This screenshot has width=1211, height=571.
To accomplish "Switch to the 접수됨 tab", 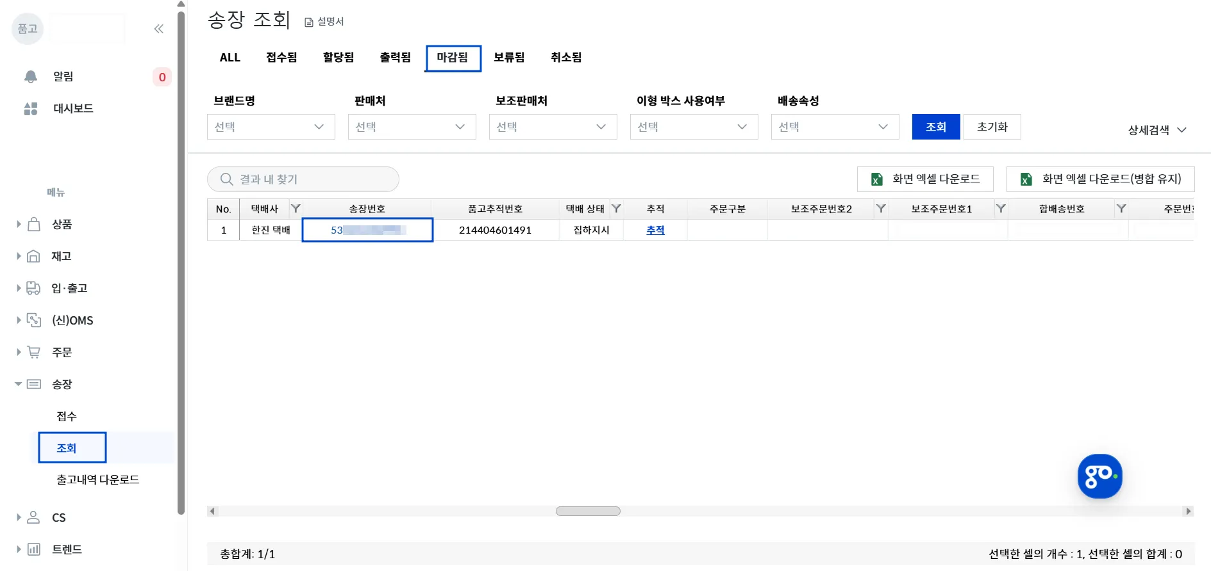I will (x=282, y=58).
